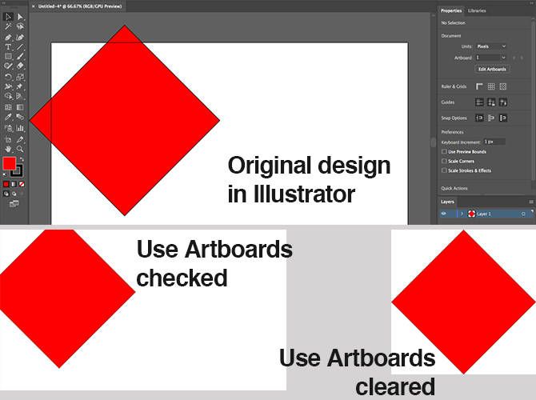Open the Artboard number dropdown

pyautogui.click(x=491, y=58)
